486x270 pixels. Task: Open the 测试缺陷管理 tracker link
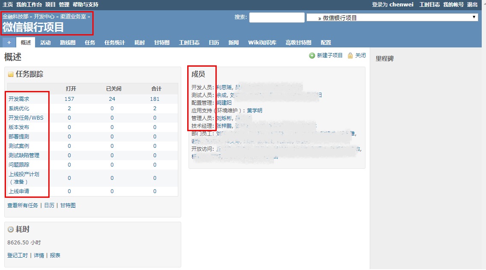[x=24, y=156]
